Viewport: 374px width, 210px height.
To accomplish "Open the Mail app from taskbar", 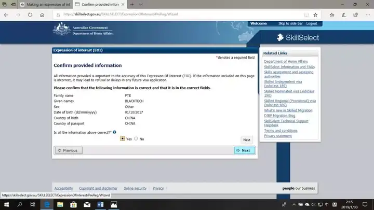I will coord(87,204).
